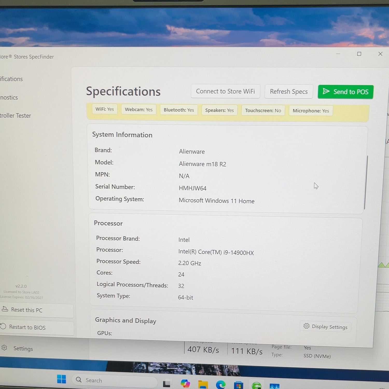The image size is (389, 389).
Task: Click the 'Page file:' label in background window
Action: 281,347
